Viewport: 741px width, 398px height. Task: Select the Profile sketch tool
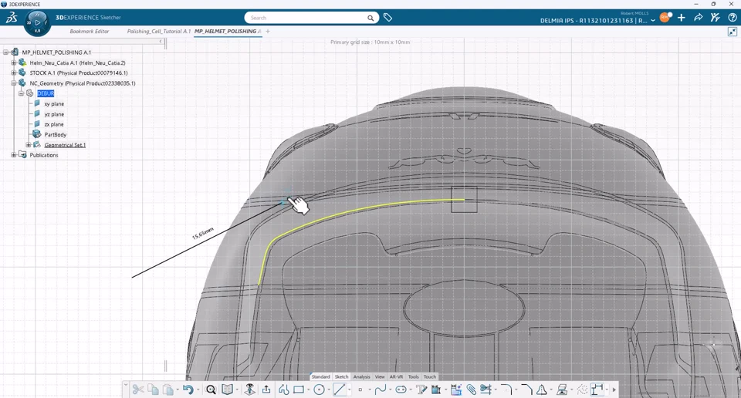click(283, 390)
